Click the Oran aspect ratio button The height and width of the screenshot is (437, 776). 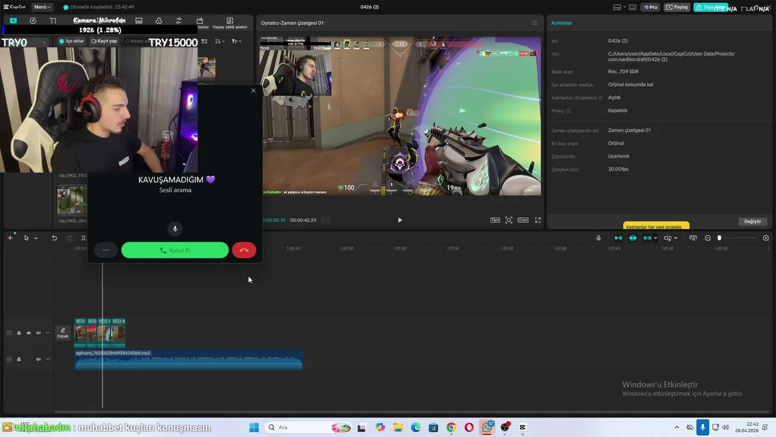(x=523, y=220)
